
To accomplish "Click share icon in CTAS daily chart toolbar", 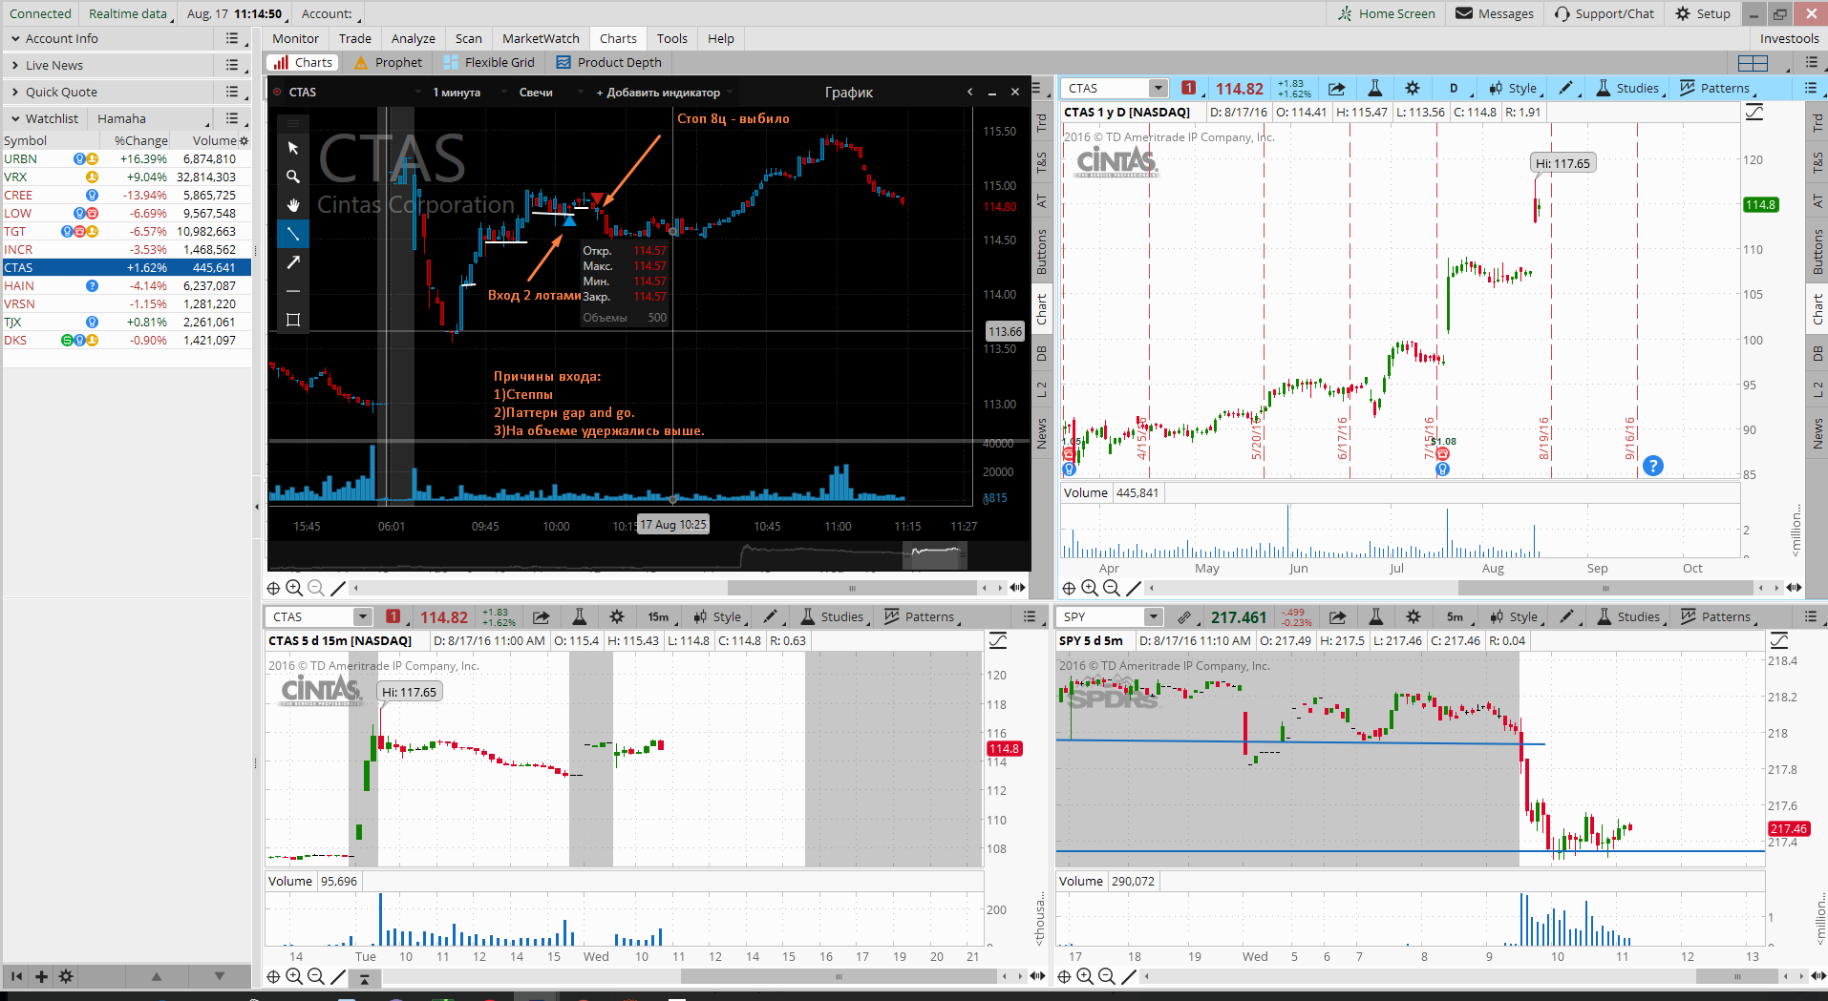I will [x=1337, y=89].
